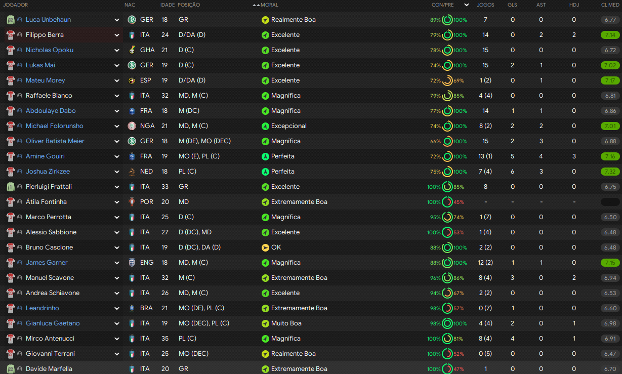Image resolution: width=622 pixels, height=374 pixels.
Task: Open the CON/PRE column dropdown arrow
Action: pyautogui.click(x=466, y=5)
